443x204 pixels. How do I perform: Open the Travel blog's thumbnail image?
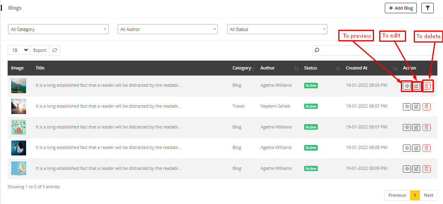click(18, 106)
